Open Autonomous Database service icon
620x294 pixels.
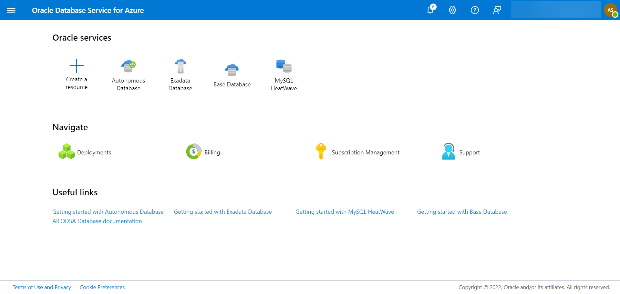pyautogui.click(x=129, y=66)
